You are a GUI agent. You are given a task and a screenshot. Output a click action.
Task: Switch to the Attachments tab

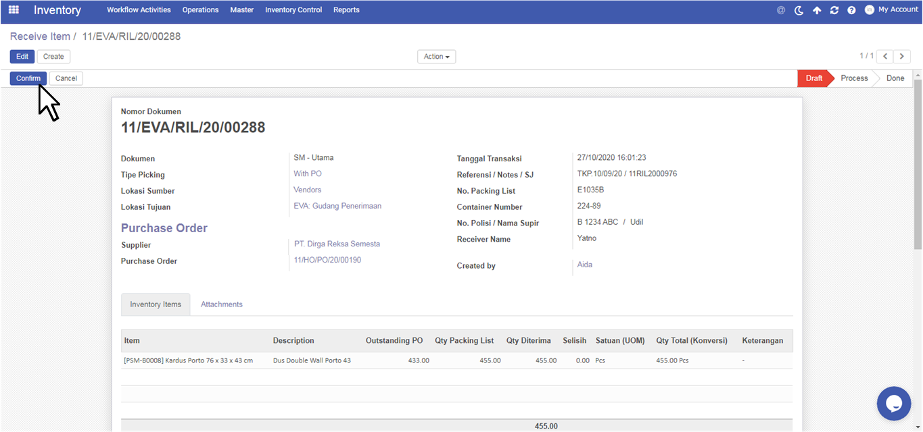coord(221,304)
